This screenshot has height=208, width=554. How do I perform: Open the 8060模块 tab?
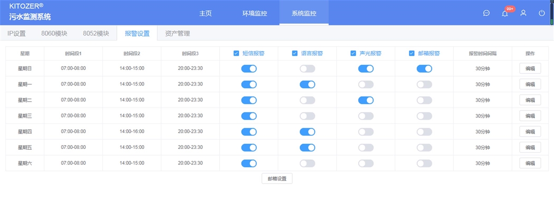click(x=54, y=33)
